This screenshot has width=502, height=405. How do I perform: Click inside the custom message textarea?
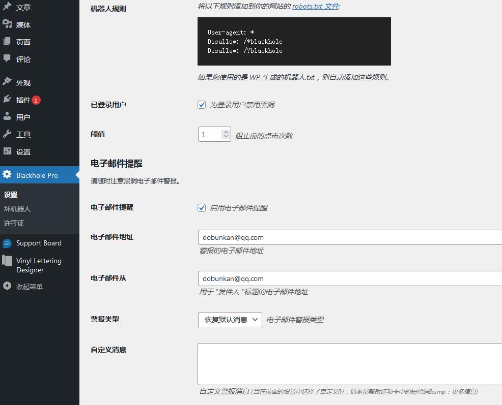(x=349, y=364)
